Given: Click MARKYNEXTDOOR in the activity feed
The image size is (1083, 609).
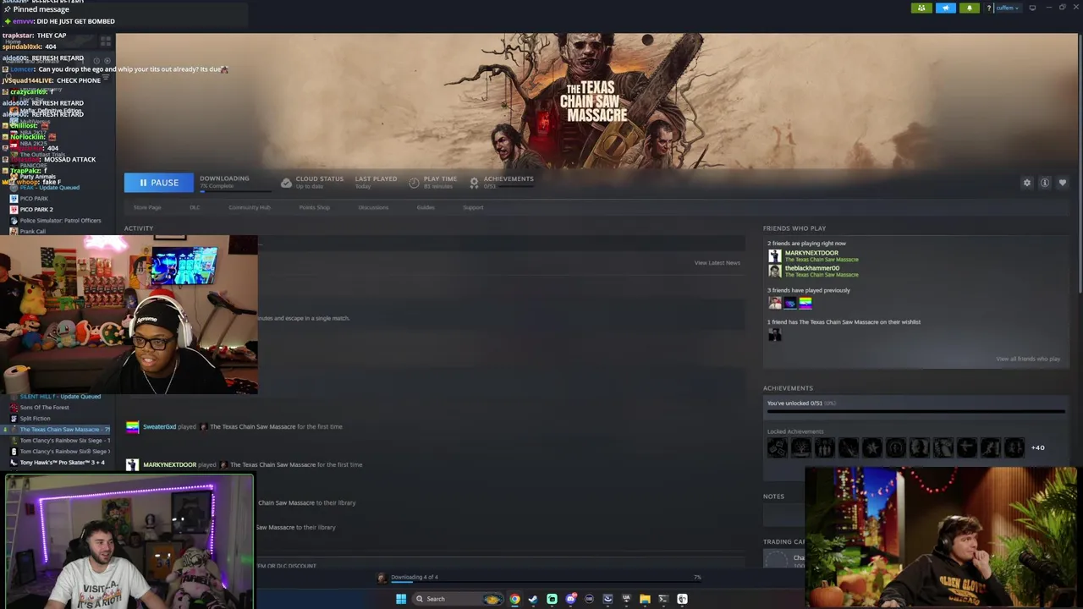Looking at the screenshot, I should (169, 464).
